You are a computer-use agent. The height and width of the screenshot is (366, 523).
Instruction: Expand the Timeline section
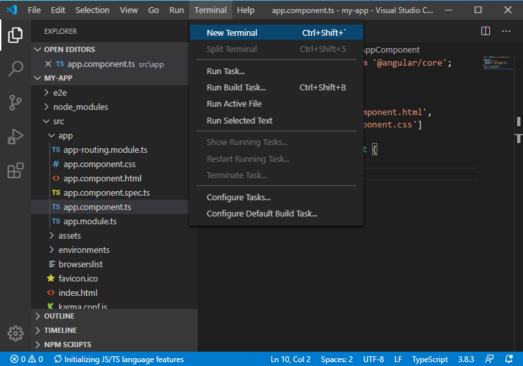37,330
